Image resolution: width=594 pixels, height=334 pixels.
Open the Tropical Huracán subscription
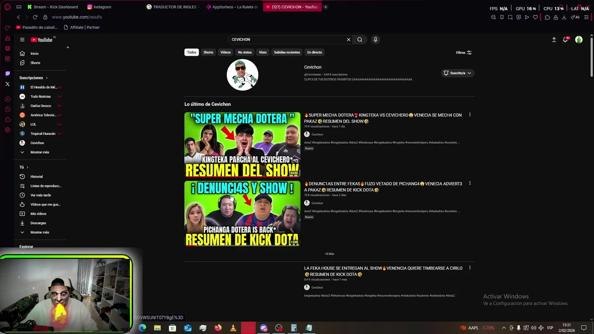40,134
